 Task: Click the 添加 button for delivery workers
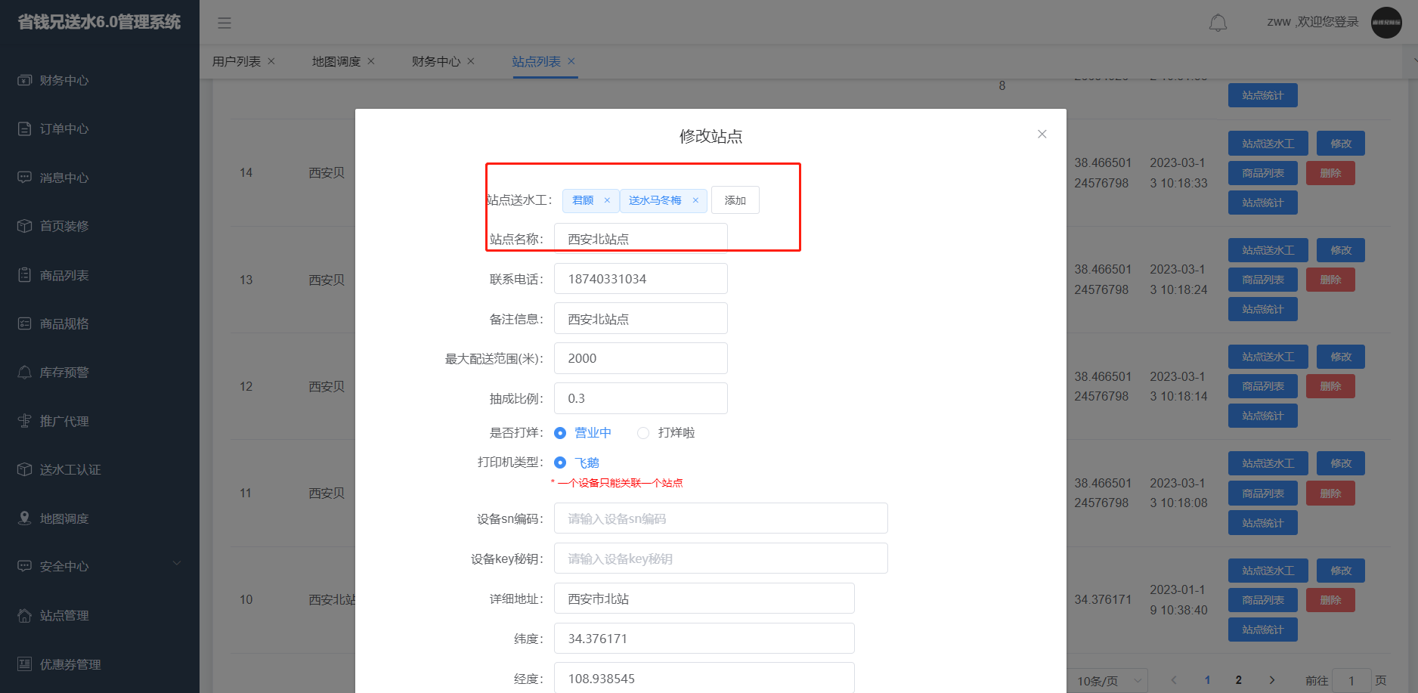click(x=735, y=200)
